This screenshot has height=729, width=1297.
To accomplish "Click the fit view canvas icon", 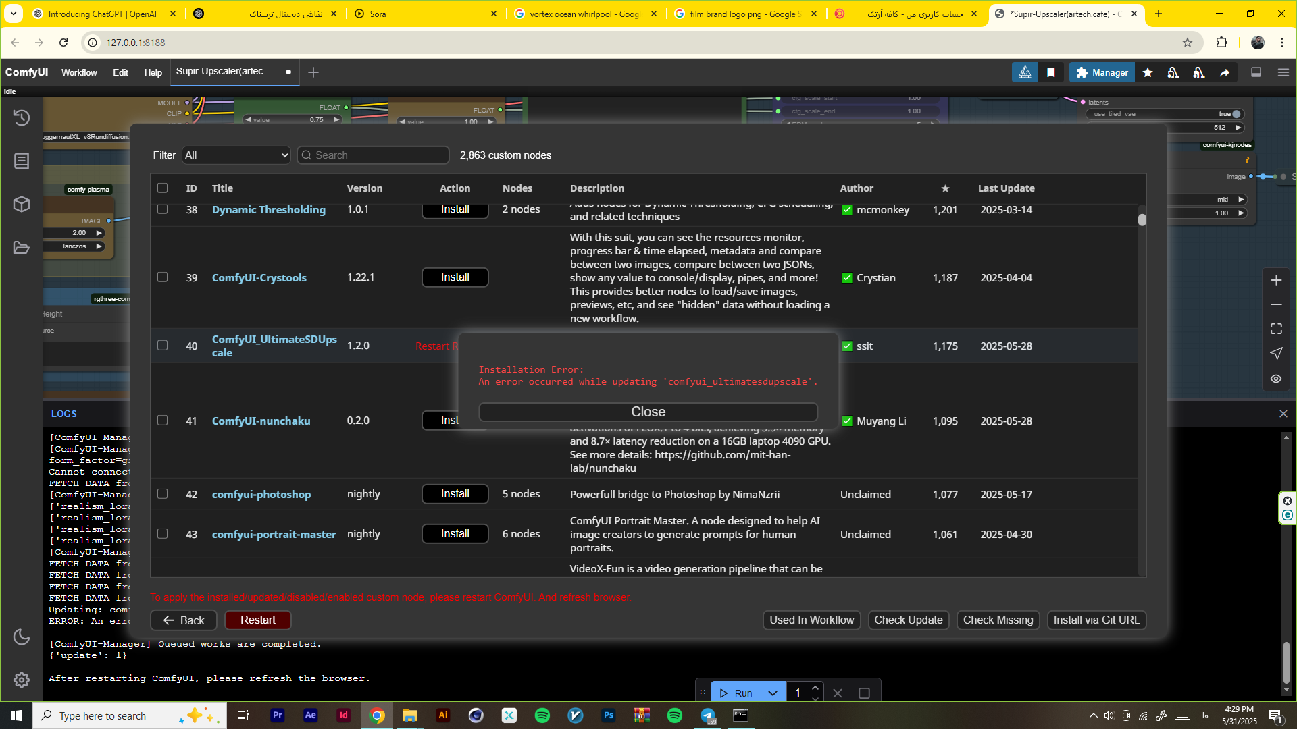I will click(1275, 329).
